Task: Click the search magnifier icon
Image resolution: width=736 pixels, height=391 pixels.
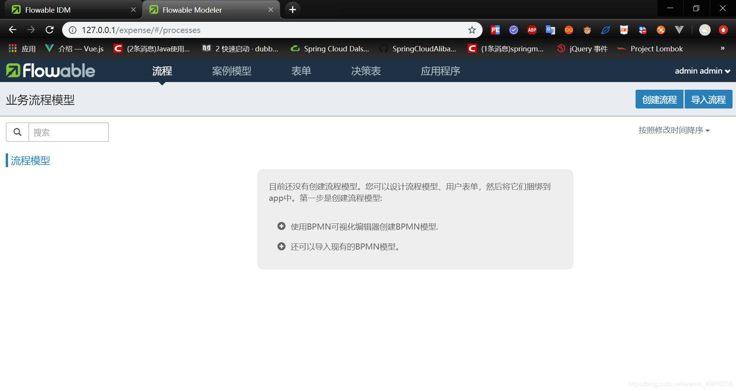Action: pos(17,132)
